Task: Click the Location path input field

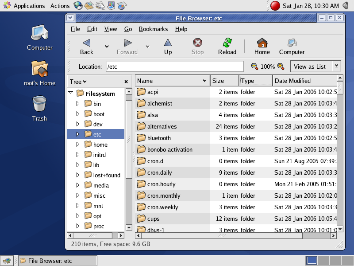Action: tap(174, 66)
